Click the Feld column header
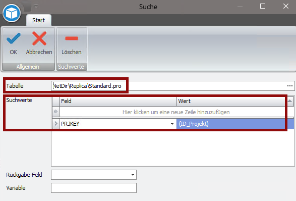The width and height of the screenshot is (296, 201). coord(117,101)
